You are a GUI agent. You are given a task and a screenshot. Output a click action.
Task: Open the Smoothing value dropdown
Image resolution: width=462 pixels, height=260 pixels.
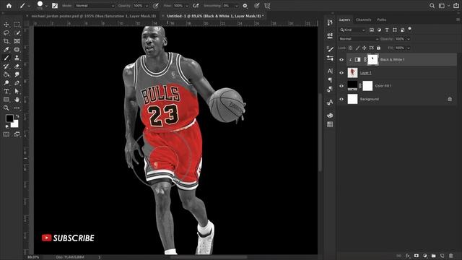pyautogui.click(x=237, y=6)
